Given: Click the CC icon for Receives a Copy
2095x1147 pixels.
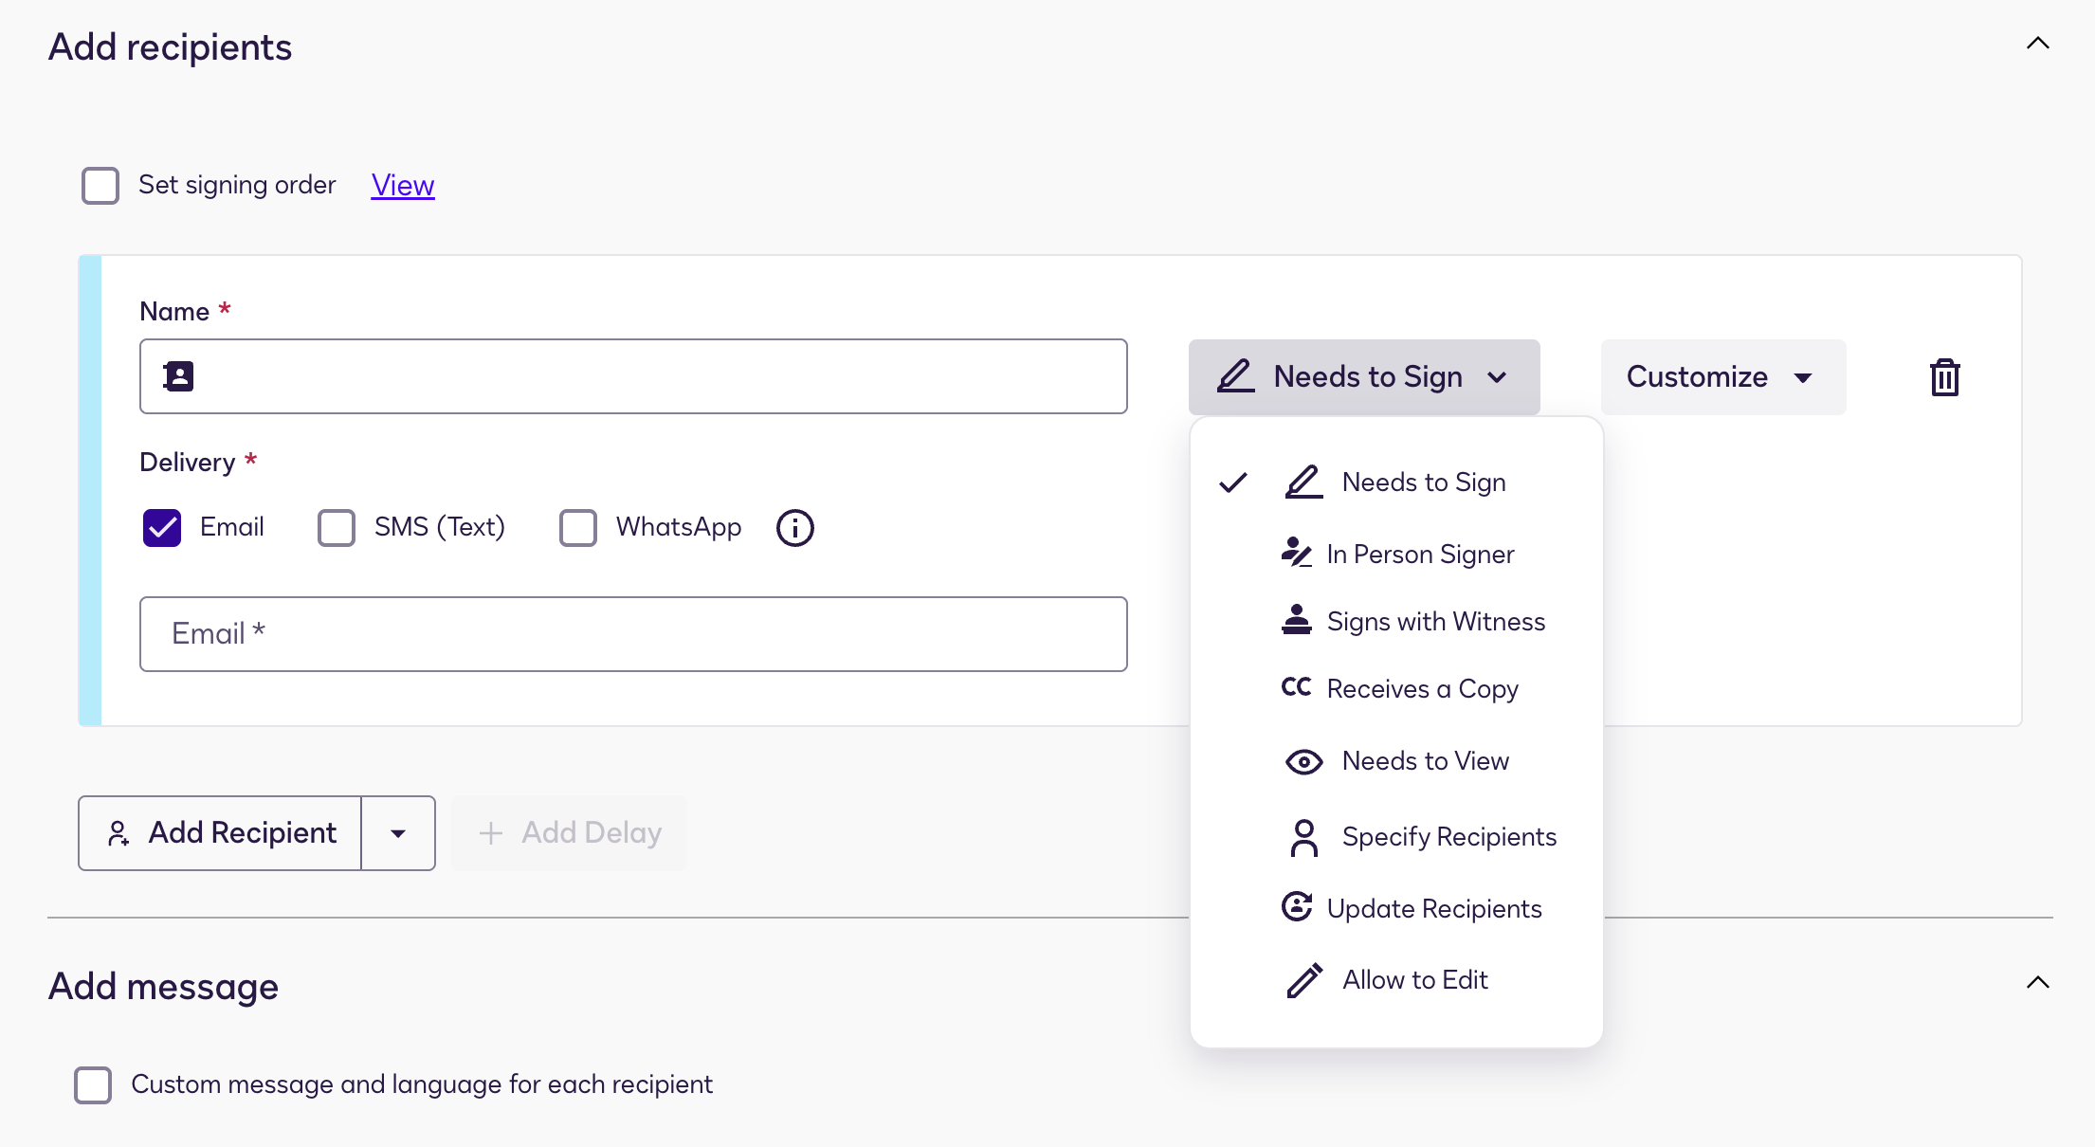Looking at the screenshot, I should (x=1295, y=688).
